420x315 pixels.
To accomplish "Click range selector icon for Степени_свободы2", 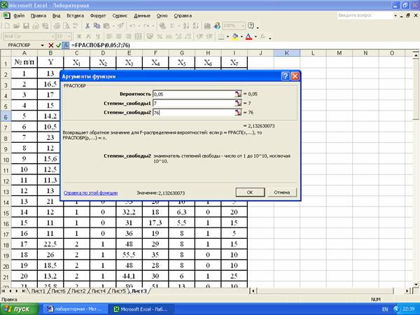I will (239, 112).
